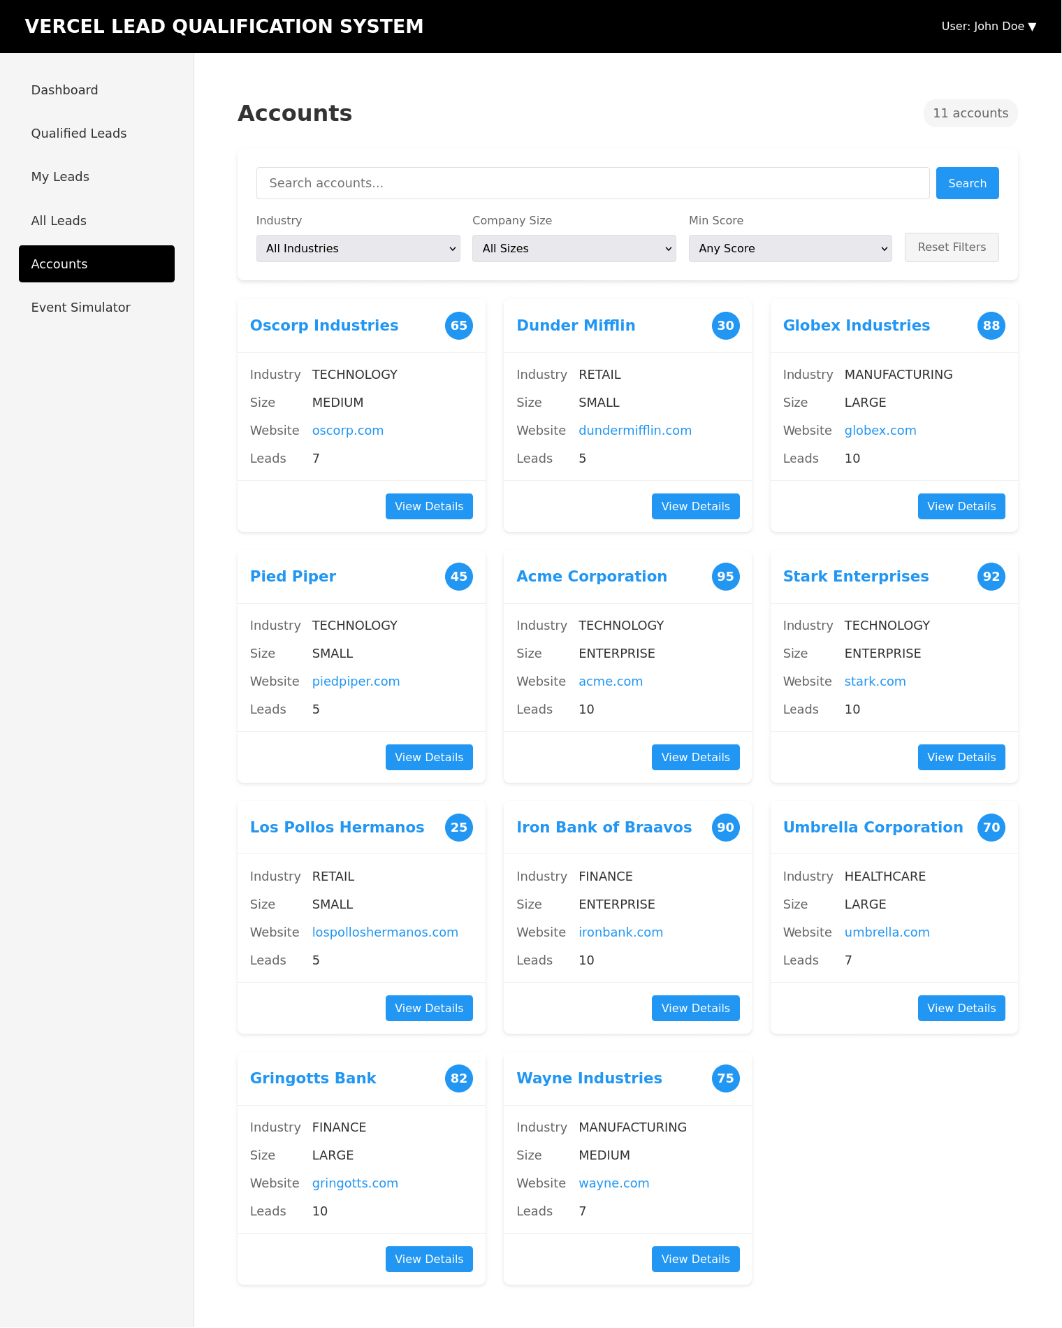View Details for Pied Piper
This screenshot has width=1062, height=1328.
tap(429, 758)
